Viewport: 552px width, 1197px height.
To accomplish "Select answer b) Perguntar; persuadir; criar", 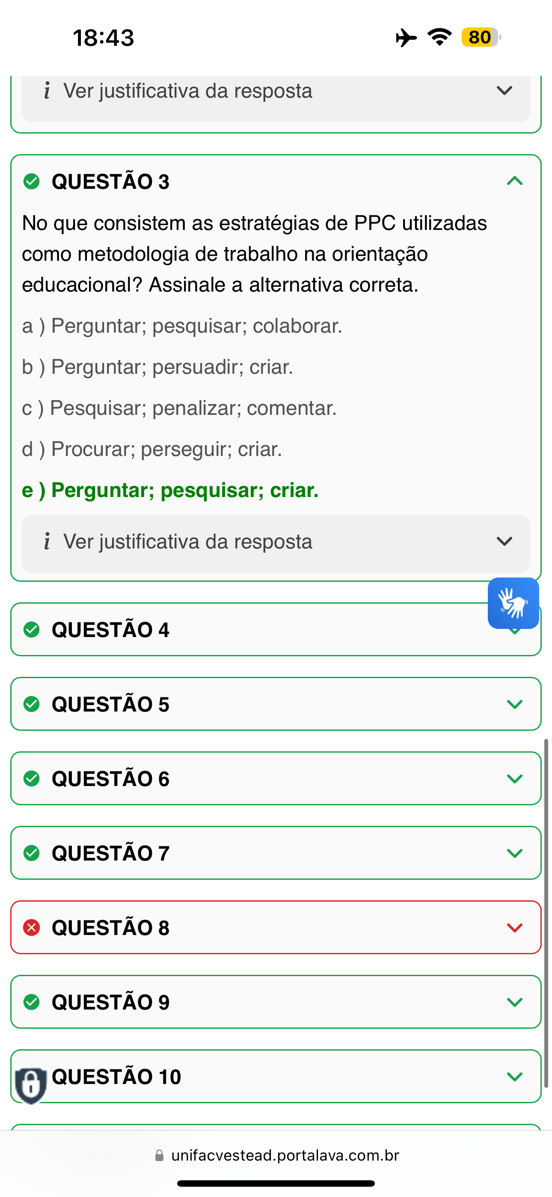I will point(157,367).
